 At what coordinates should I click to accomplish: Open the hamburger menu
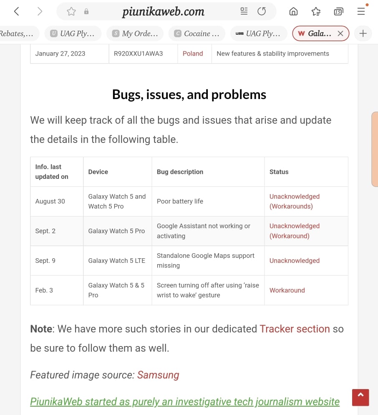click(x=361, y=11)
